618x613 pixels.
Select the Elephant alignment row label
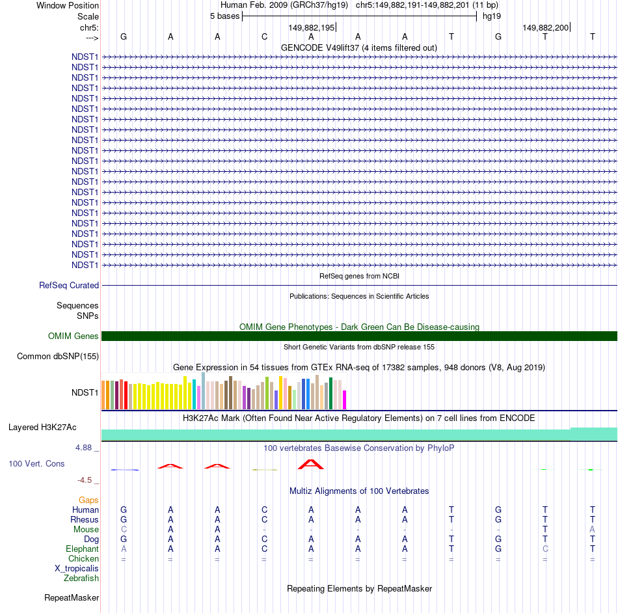coord(82,549)
